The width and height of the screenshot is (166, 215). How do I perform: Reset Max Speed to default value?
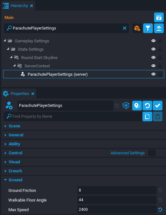click(x=160, y=210)
